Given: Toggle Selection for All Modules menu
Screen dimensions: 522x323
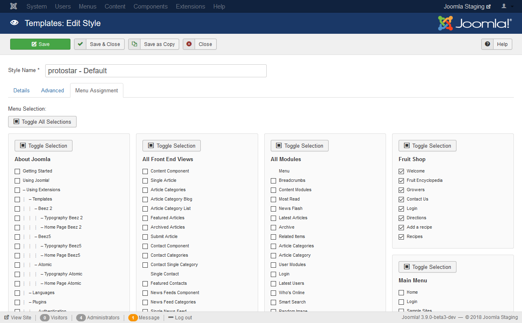Looking at the screenshot, I should pyautogui.click(x=300, y=146).
